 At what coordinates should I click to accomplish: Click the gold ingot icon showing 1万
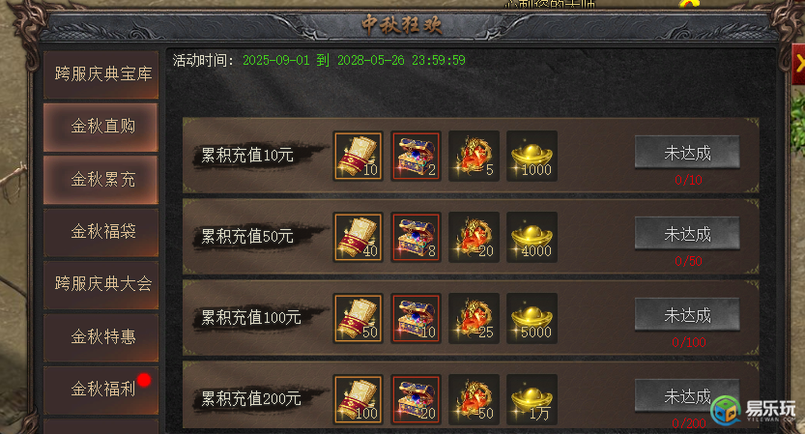pos(532,399)
